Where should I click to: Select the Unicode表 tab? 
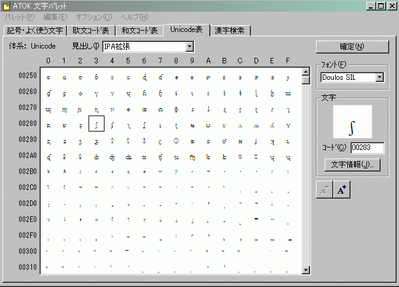coord(186,29)
